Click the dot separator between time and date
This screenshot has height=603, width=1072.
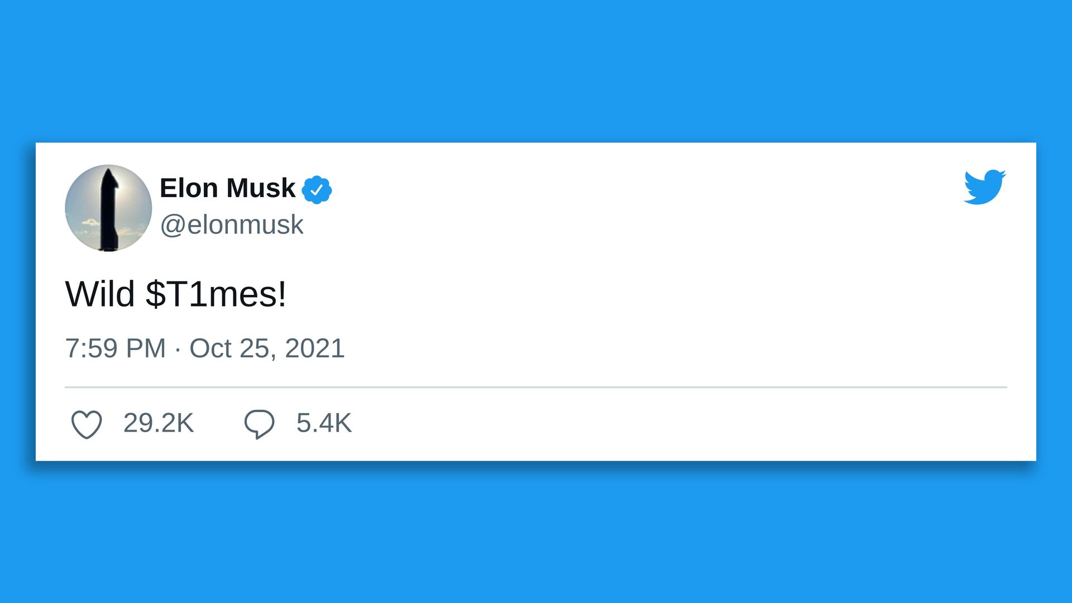pos(178,350)
